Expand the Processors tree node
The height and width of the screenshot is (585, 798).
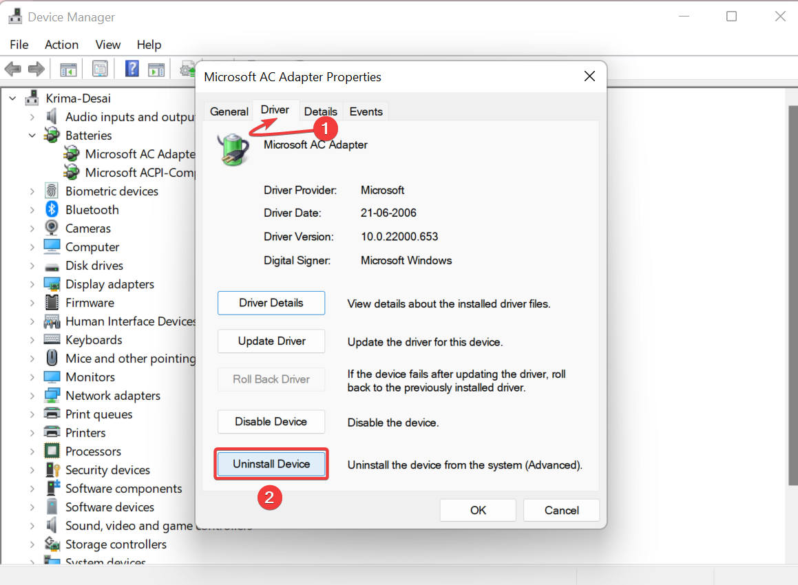(32, 451)
